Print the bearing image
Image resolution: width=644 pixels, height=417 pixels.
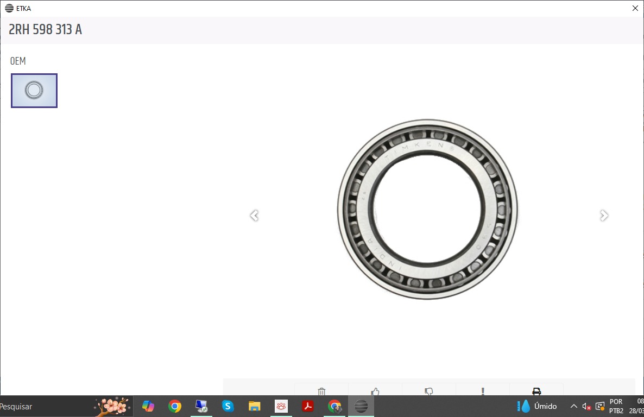coord(536,391)
